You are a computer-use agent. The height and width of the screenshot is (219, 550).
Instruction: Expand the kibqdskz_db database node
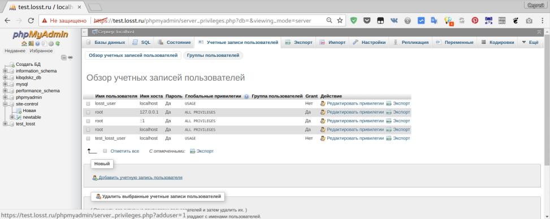click(x=5, y=78)
